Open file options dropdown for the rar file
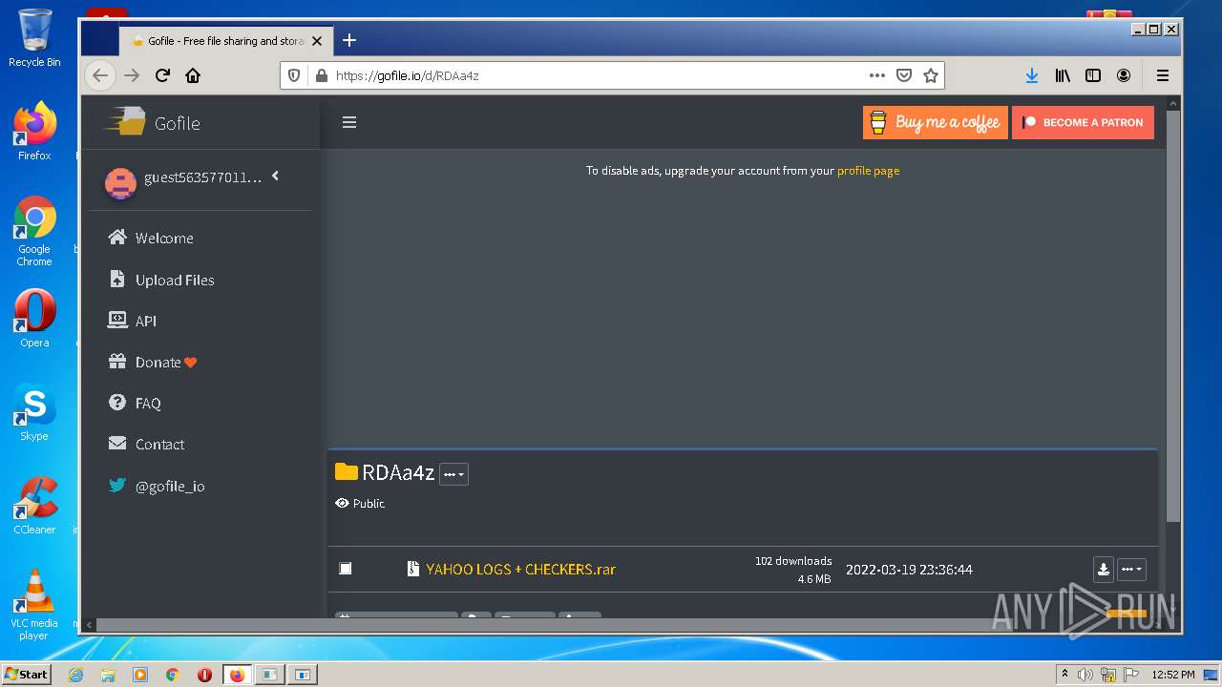The height and width of the screenshot is (687, 1222). click(x=1131, y=570)
